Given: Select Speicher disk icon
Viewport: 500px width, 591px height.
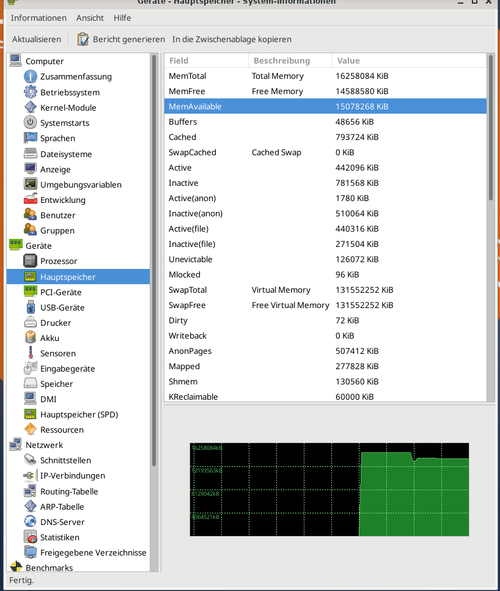Looking at the screenshot, I should pyautogui.click(x=30, y=384).
